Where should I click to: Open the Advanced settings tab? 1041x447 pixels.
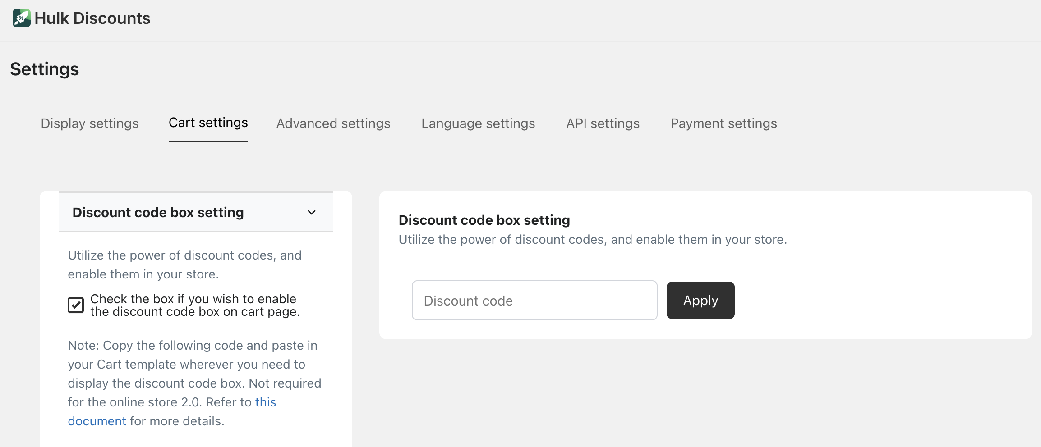tap(333, 123)
